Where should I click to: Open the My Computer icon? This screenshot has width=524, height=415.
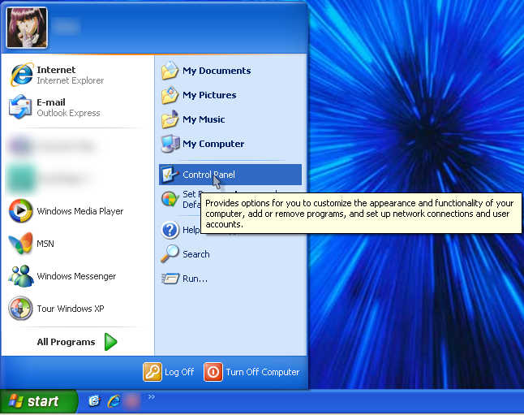pos(170,144)
